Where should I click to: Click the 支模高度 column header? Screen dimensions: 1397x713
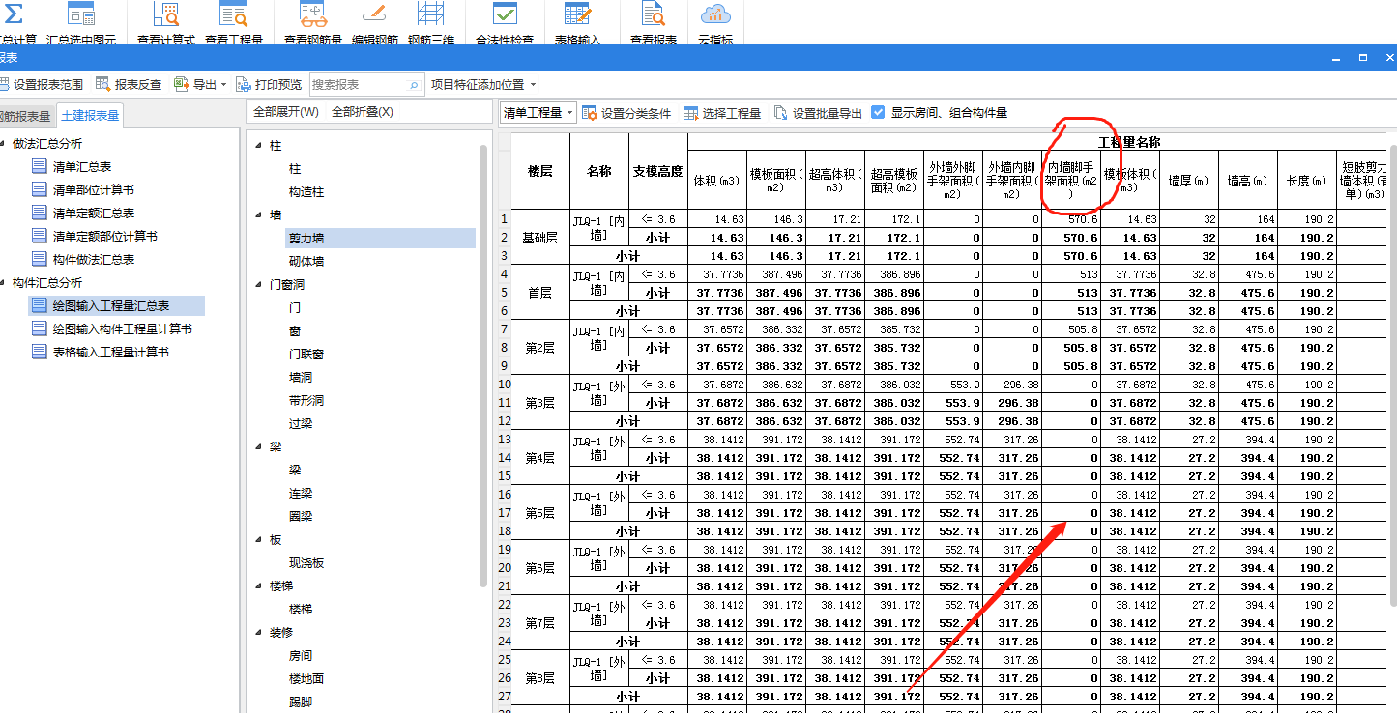[x=658, y=172]
